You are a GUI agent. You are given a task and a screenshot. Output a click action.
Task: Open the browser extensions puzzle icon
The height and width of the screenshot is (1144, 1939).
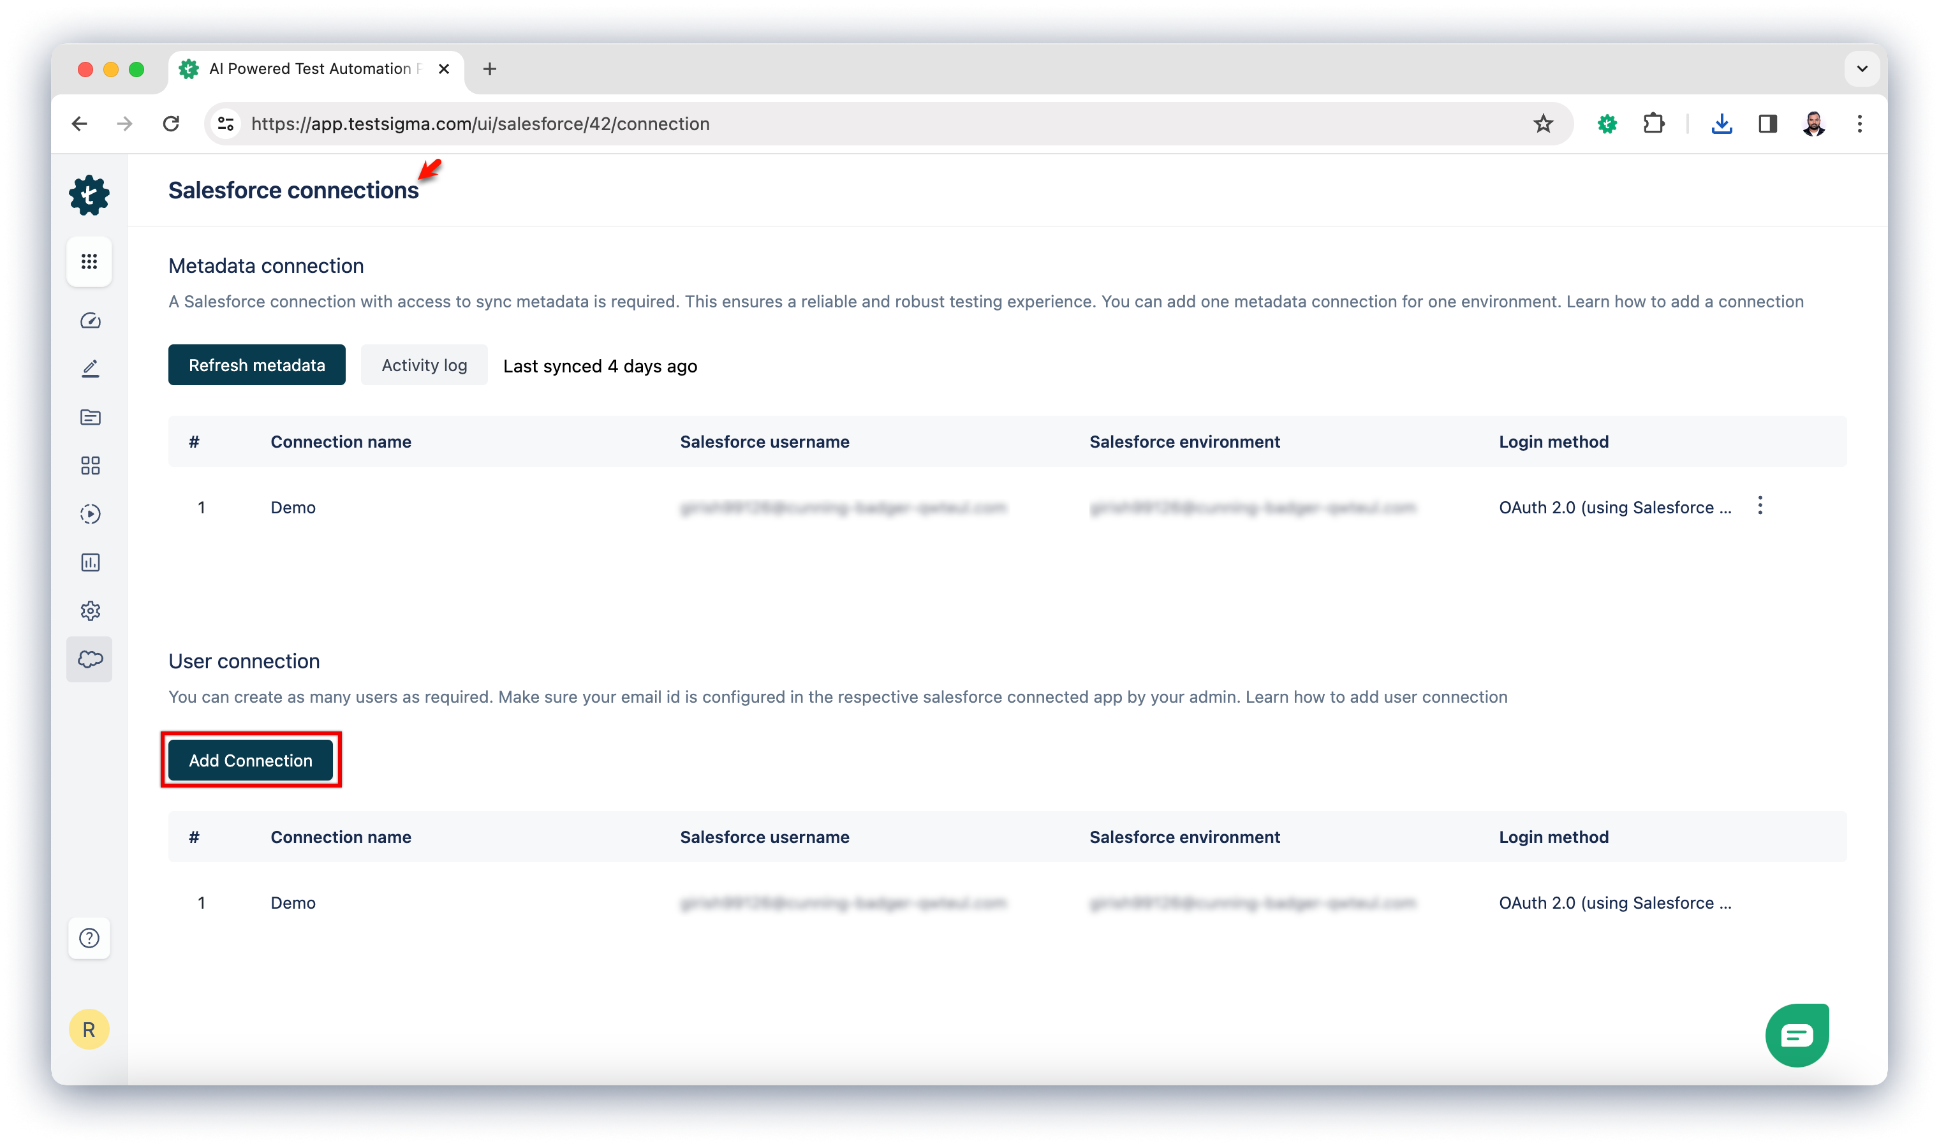pyautogui.click(x=1653, y=123)
